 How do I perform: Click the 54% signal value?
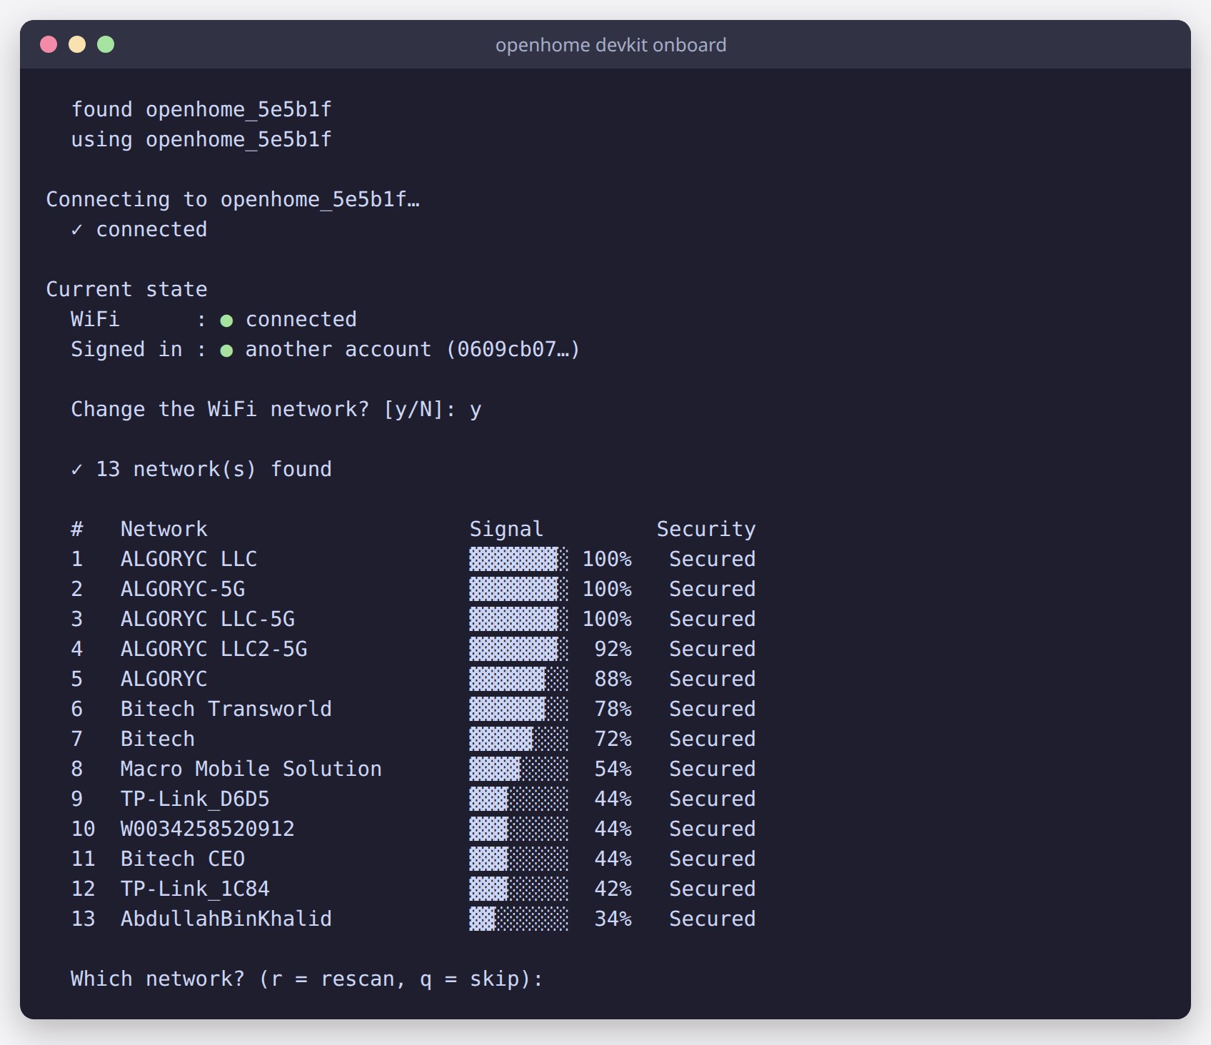613,769
